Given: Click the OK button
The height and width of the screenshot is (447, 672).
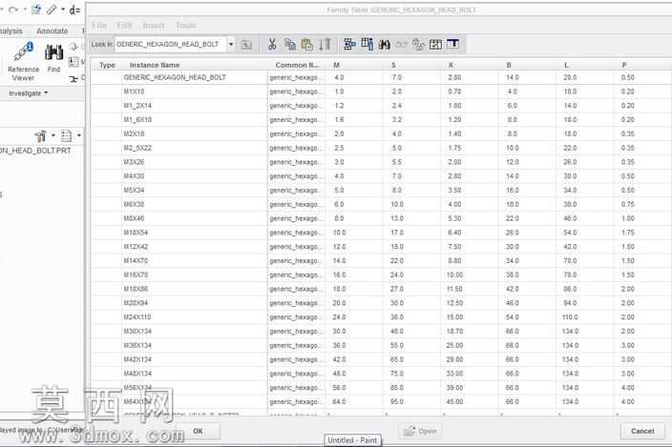Looking at the screenshot, I should point(198,431).
